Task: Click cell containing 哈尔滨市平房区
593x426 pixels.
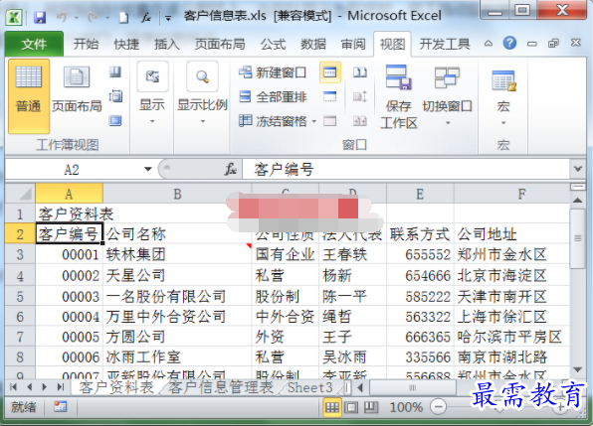Action: (511, 337)
